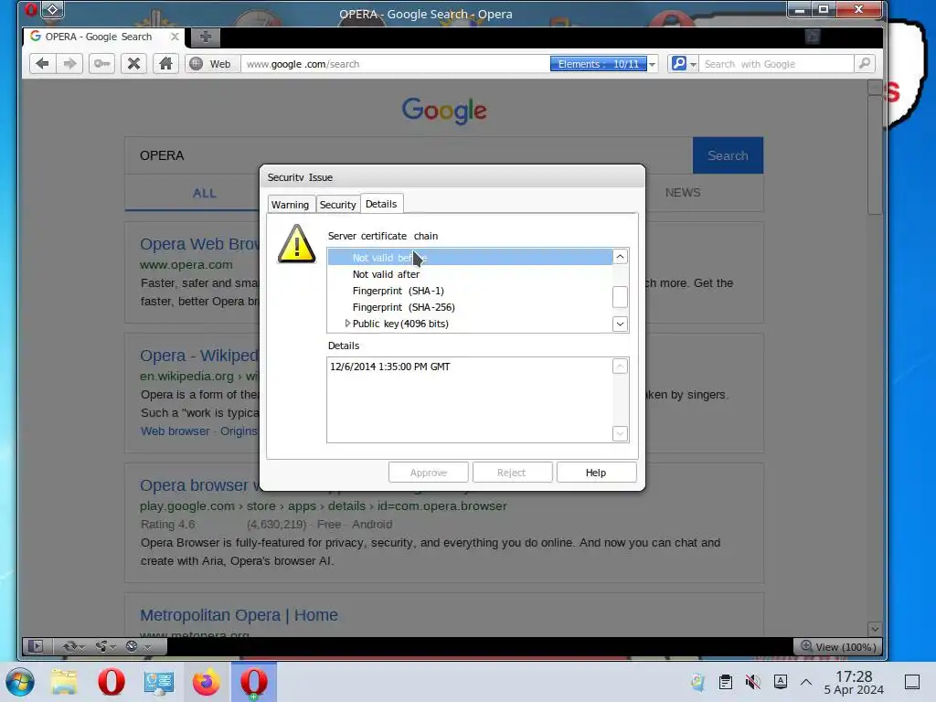
Task: Click the closed tabs trash icon
Action: (813, 37)
